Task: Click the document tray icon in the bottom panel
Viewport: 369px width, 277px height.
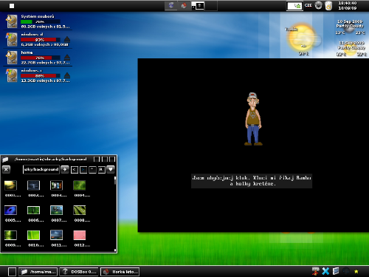Action: coord(336,271)
